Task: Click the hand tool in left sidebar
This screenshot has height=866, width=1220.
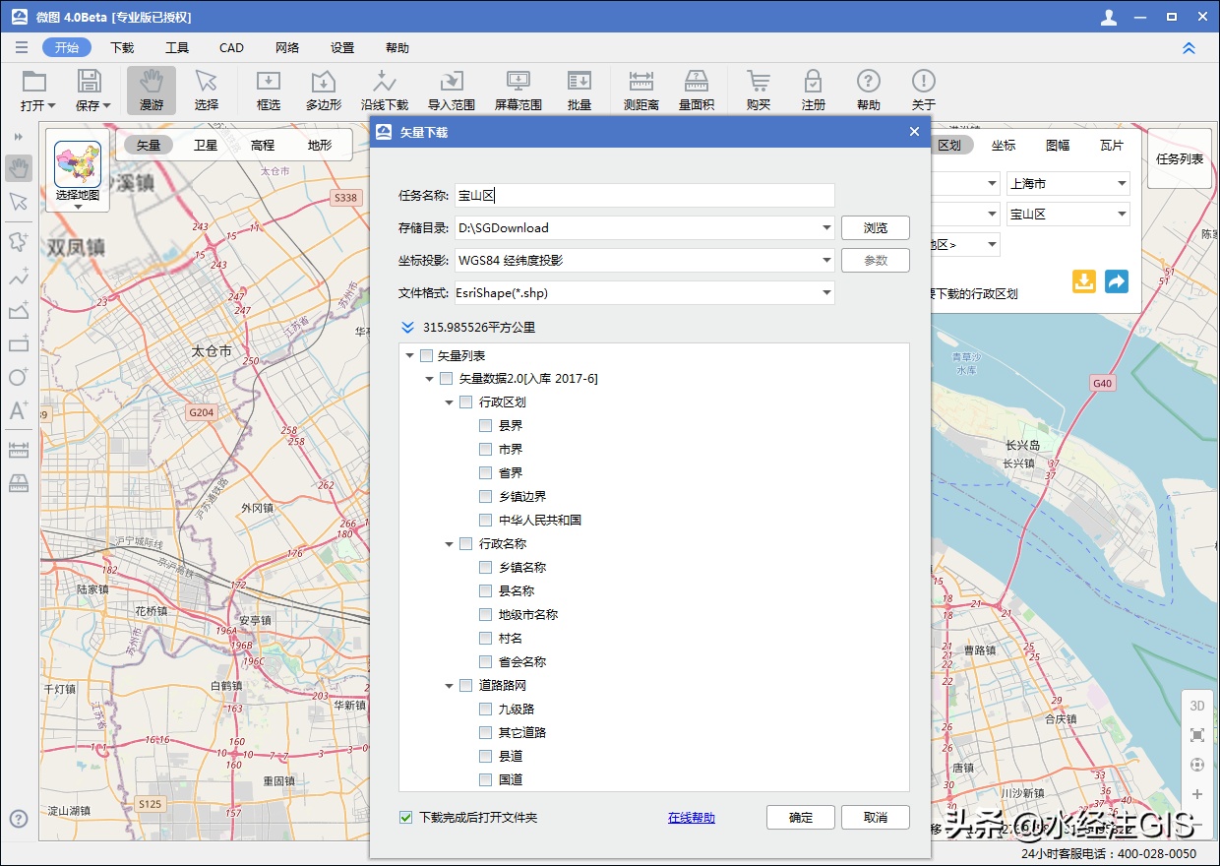Action: (x=19, y=168)
